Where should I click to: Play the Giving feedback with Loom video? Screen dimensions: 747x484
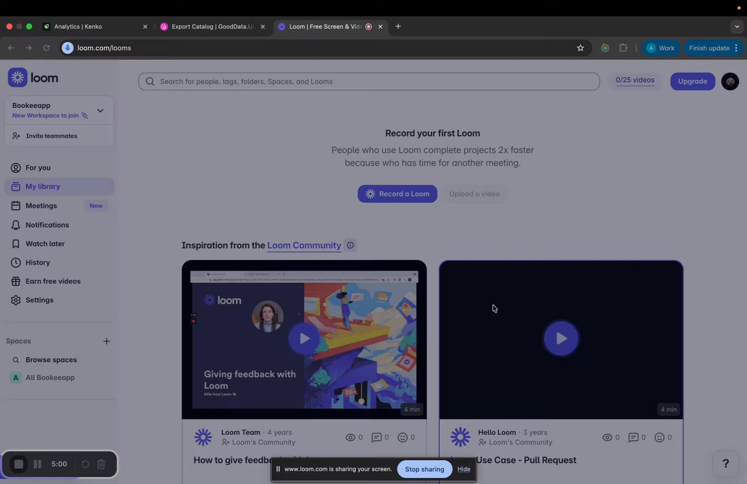(x=304, y=338)
